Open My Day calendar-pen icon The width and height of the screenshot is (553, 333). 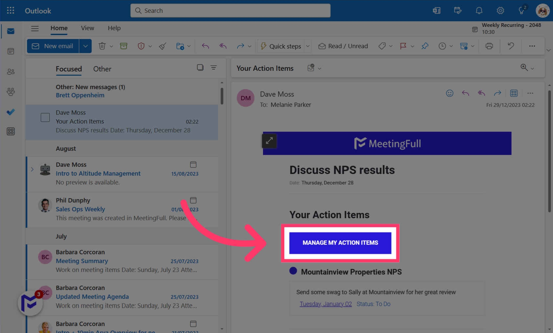pos(458,10)
